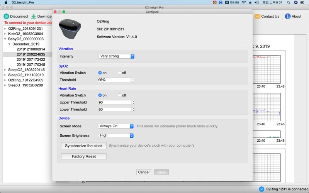Click the SN: 2018091231 text
The width and height of the screenshot is (309, 193).
click(110, 29)
